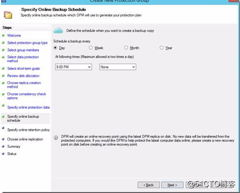Open Select group members step
The width and height of the screenshot is (240, 193).
click(23, 50)
